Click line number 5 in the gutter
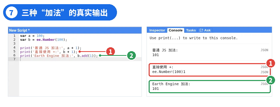 tap(14, 51)
